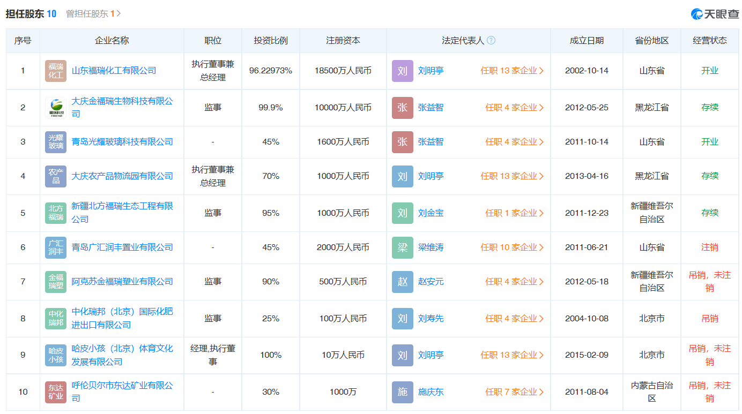Viewport: 742px width, 414px height.
Task: Open 青岛光耀玻璃科技有限公司 link
Action: [x=122, y=142]
